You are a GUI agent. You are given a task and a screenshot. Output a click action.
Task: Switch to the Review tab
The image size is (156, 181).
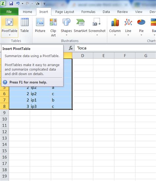point(122,12)
